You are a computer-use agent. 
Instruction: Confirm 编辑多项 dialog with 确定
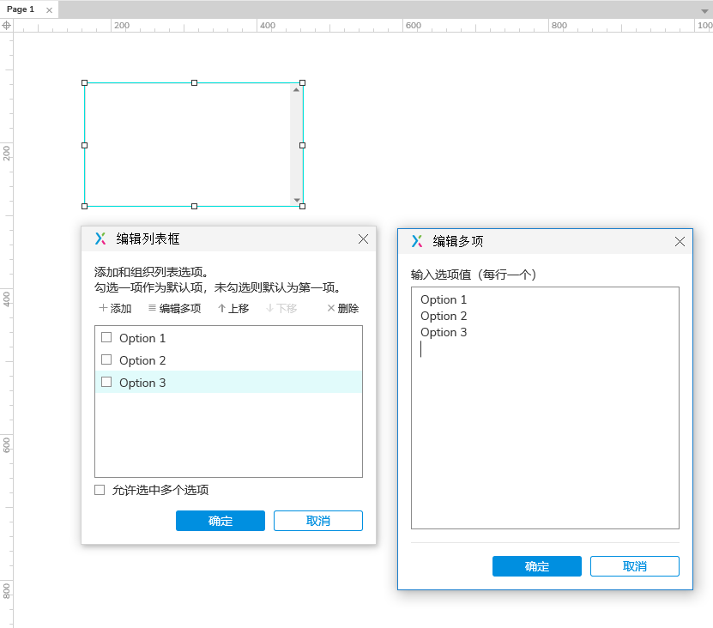(x=537, y=566)
